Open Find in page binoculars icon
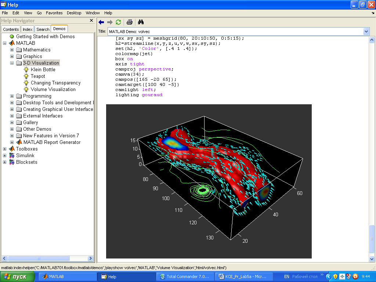Viewport: 376px width, 282px height. pyautogui.click(x=141, y=22)
